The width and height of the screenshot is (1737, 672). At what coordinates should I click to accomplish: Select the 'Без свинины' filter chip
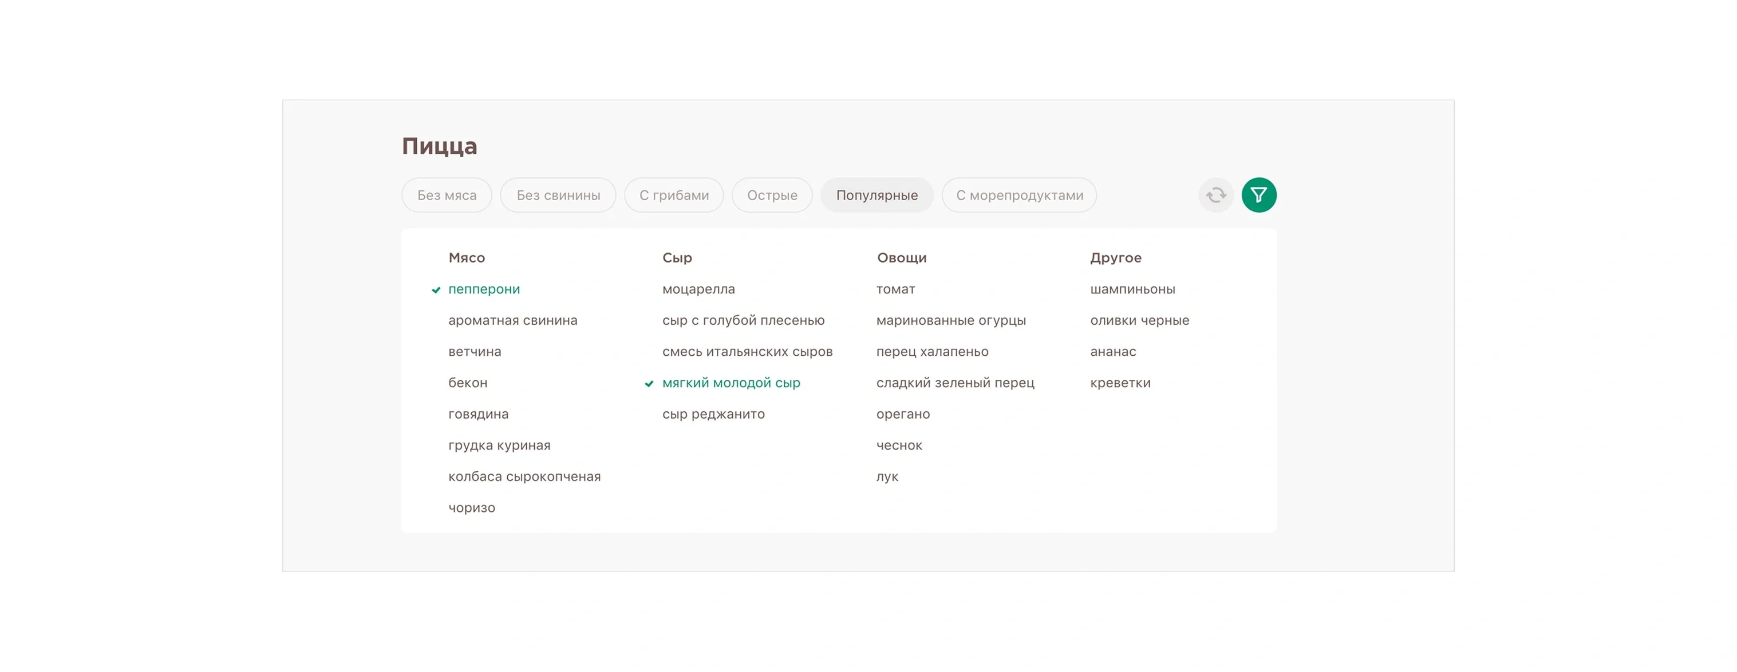pyautogui.click(x=558, y=195)
